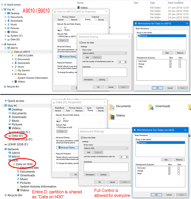Click Add... in Permissions for Data on a9010
The width and height of the screenshot is (191, 199).
pos(168,53)
